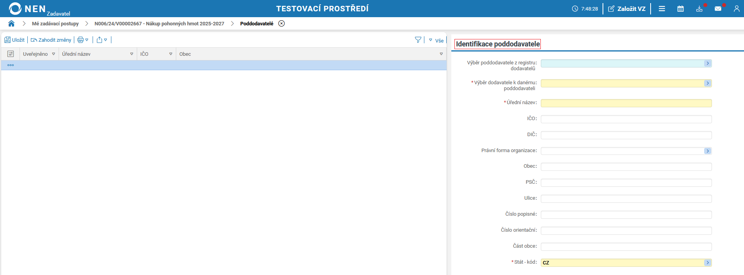Open column settings icon in table header
The image size is (744, 275).
pyautogui.click(x=11, y=54)
